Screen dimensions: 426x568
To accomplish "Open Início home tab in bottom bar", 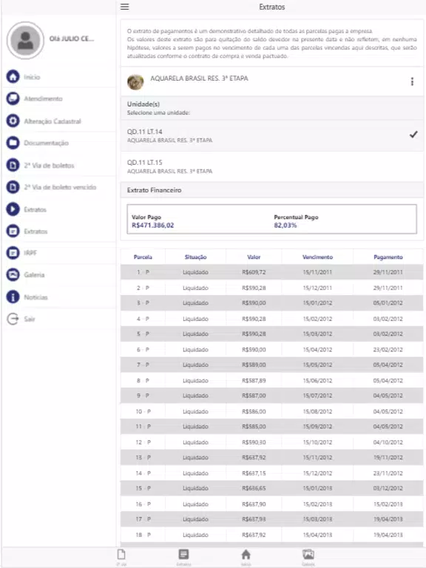I will tap(246, 557).
